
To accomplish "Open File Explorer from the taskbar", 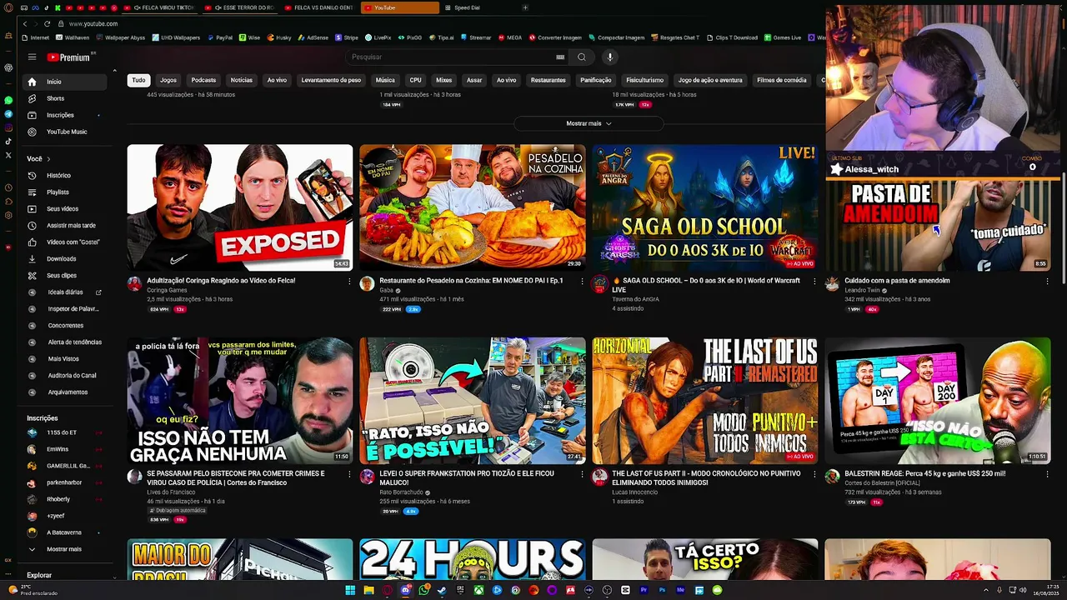I will [368, 590].
